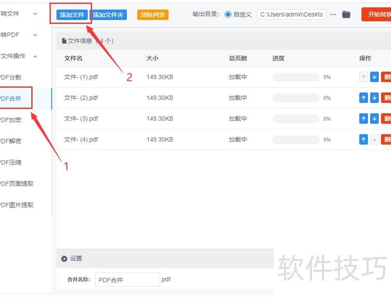This screenshot has width=391, height=297.
Task: Select file name 文件- (4).pdf
Action: 81,140
